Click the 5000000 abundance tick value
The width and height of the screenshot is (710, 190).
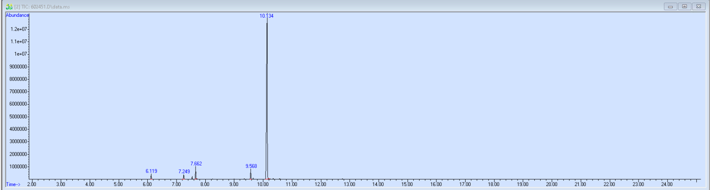tap(19, 117)
